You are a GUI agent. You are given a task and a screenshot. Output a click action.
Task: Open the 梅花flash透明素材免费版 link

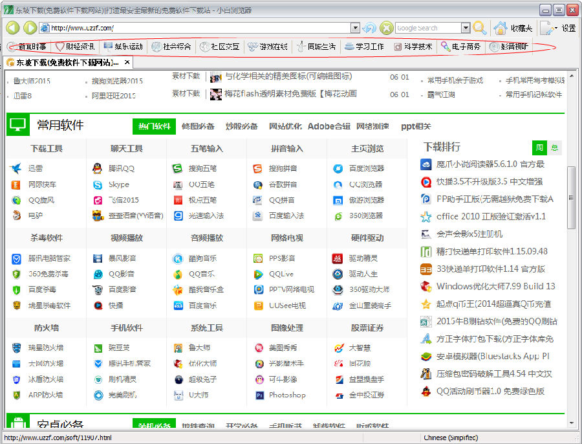[x=290, y=94]
